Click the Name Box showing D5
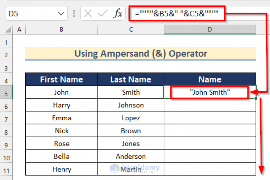270x180 pixels. point(36,13)
